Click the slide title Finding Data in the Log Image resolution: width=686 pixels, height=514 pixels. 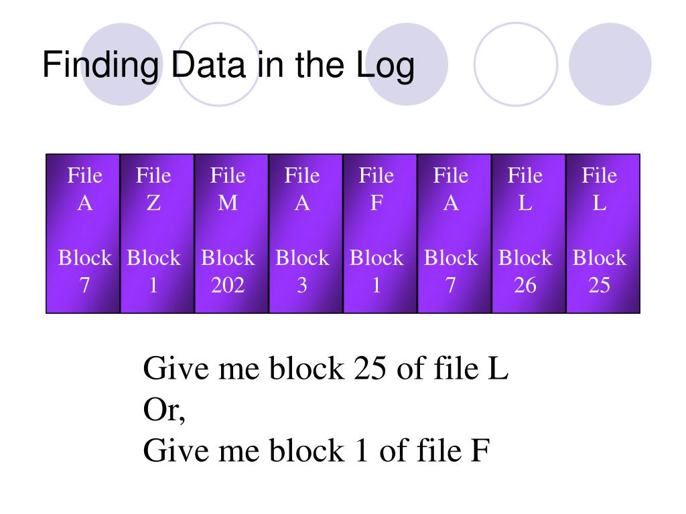[x=228, y=66]
